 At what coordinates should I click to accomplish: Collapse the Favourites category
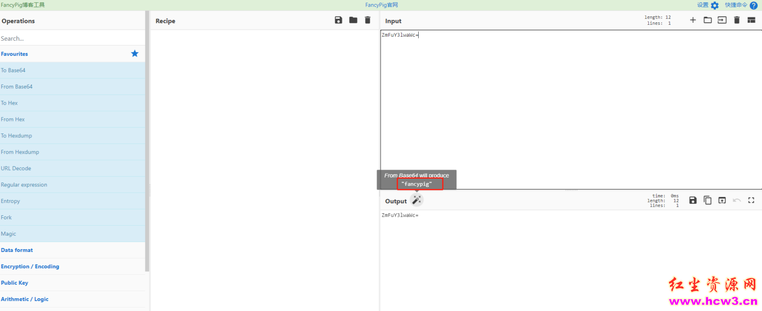72,54
